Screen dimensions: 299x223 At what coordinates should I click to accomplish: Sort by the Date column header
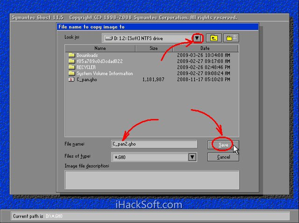205,48
